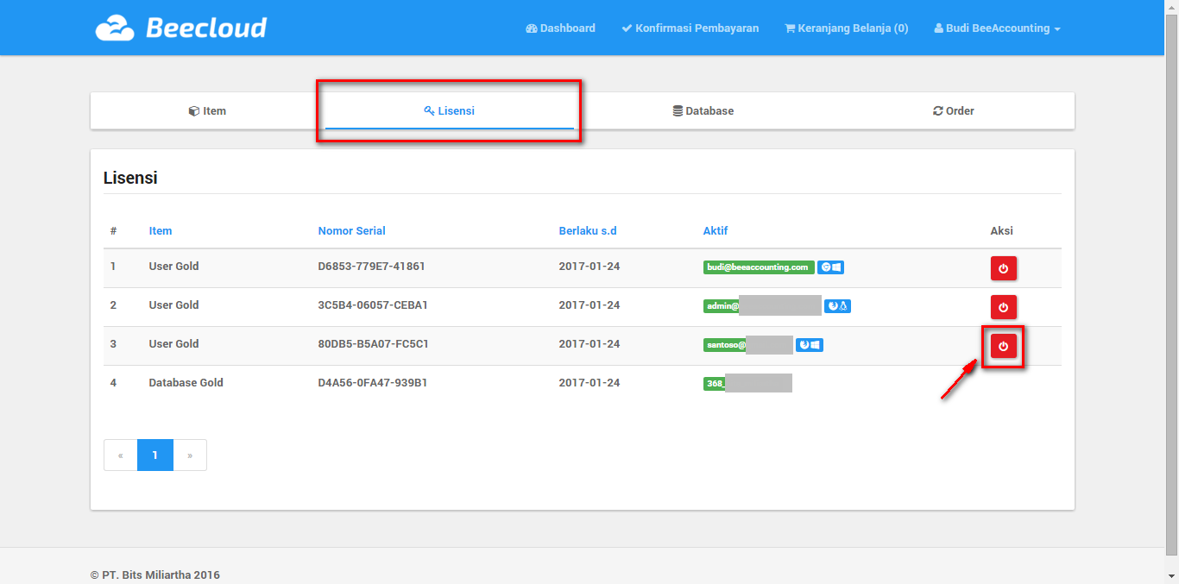Deactivate the first User Gold license
Image resolution: width=1179 pixels, height=584 pixels.
pos(1003,268)
